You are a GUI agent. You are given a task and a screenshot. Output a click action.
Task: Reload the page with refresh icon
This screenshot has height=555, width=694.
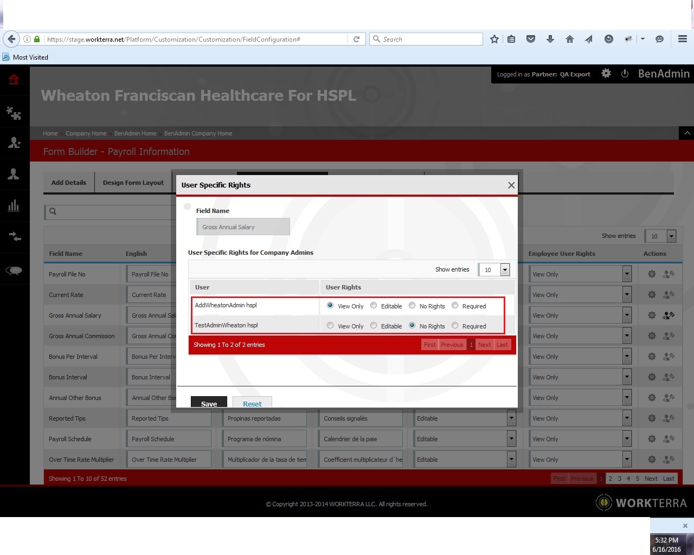point(356,39)
